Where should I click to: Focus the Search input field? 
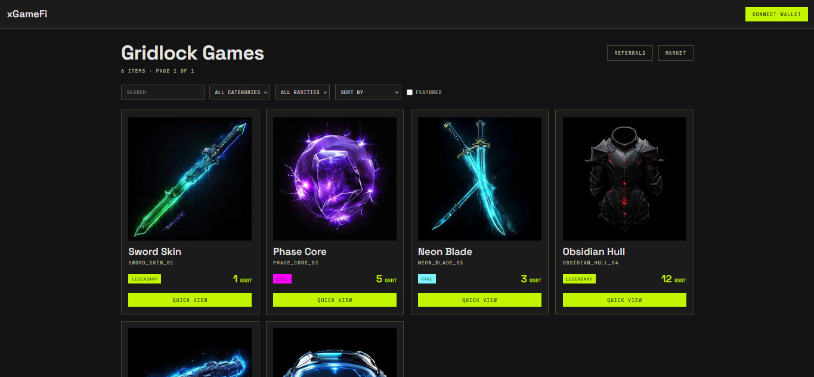coord(163,92)
